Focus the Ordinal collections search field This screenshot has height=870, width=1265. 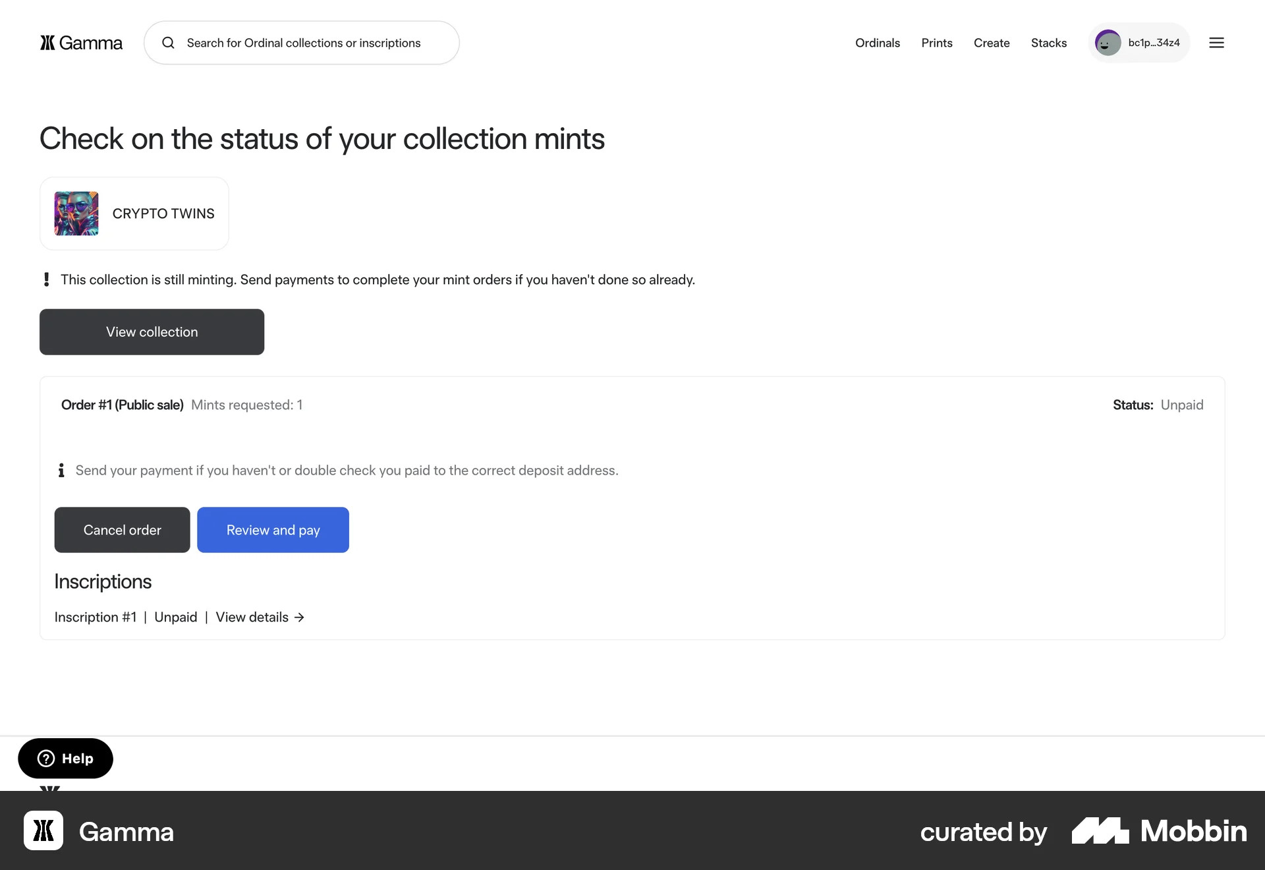(x=310, y=43)
